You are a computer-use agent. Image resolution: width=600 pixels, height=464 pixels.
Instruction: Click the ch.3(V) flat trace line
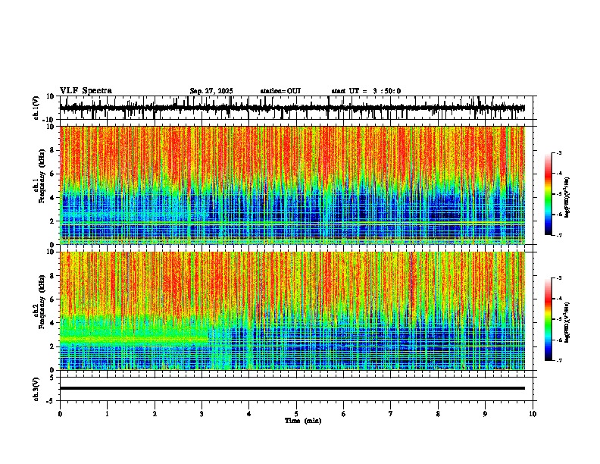tap(292, 388)
